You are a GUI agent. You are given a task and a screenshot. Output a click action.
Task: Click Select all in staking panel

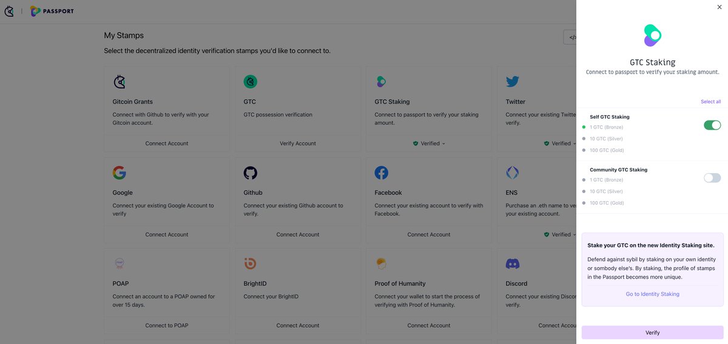coord(710,102)
